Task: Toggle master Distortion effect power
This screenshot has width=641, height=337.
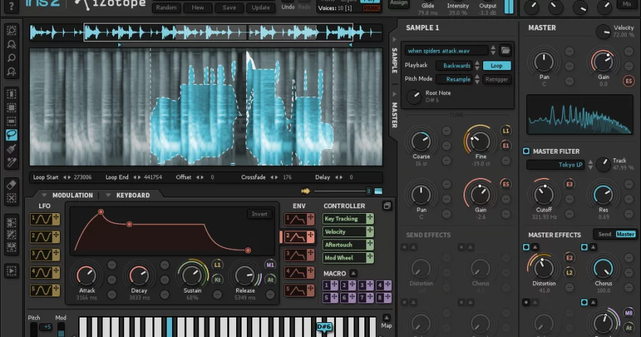Action: click(x=526, y=247)
